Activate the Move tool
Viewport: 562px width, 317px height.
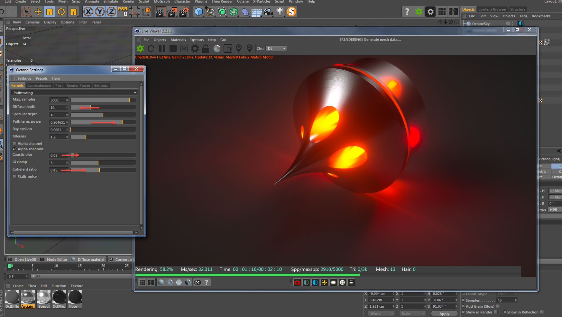[x=38, y=12]
